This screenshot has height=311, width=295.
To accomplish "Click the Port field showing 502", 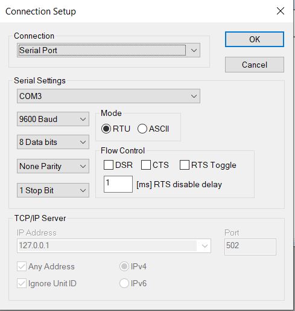I will (x=250, y=247).
